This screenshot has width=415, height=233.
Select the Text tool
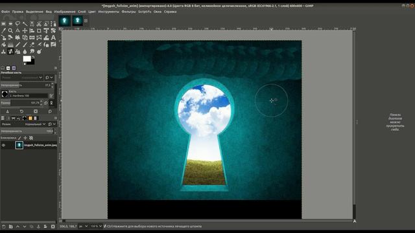53,38
